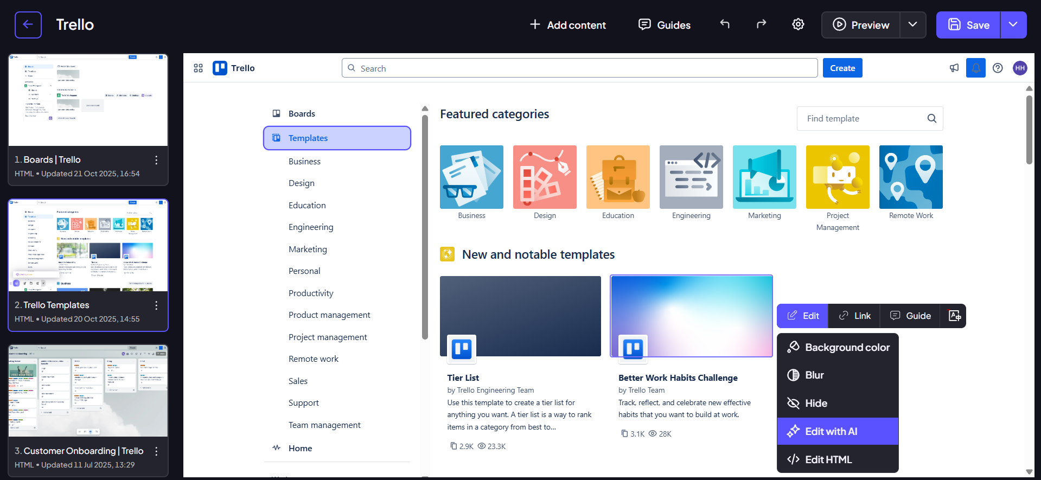This screenshot has height=480, width=1041.
Task: Open Design template category link
Action: [302, 183]
